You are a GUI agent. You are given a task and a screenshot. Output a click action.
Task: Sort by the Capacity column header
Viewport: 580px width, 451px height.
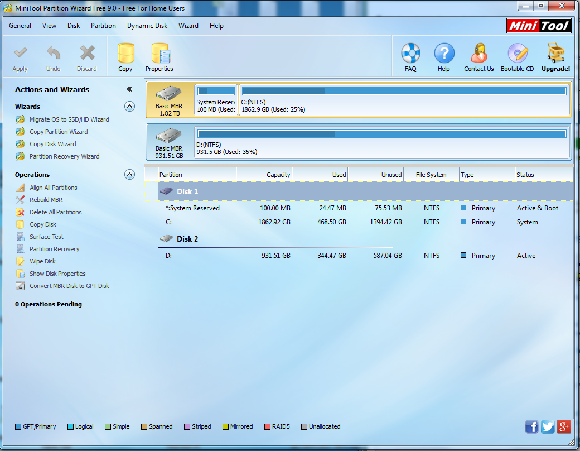click(x=264, y=175)
